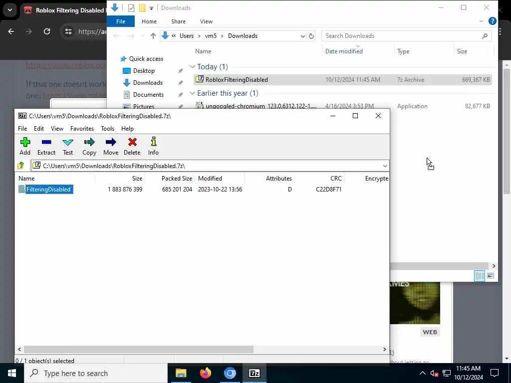Refresh the Downloads folder in Explorer
The image size is (511, 383).
311,36
